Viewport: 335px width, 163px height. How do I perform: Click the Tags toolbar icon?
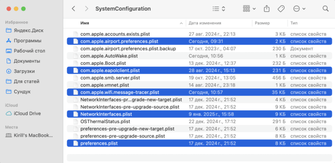click(281, 9)
